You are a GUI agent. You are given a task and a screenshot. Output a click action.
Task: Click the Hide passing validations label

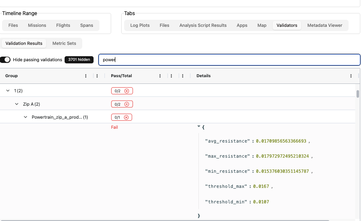click(37, 60)
